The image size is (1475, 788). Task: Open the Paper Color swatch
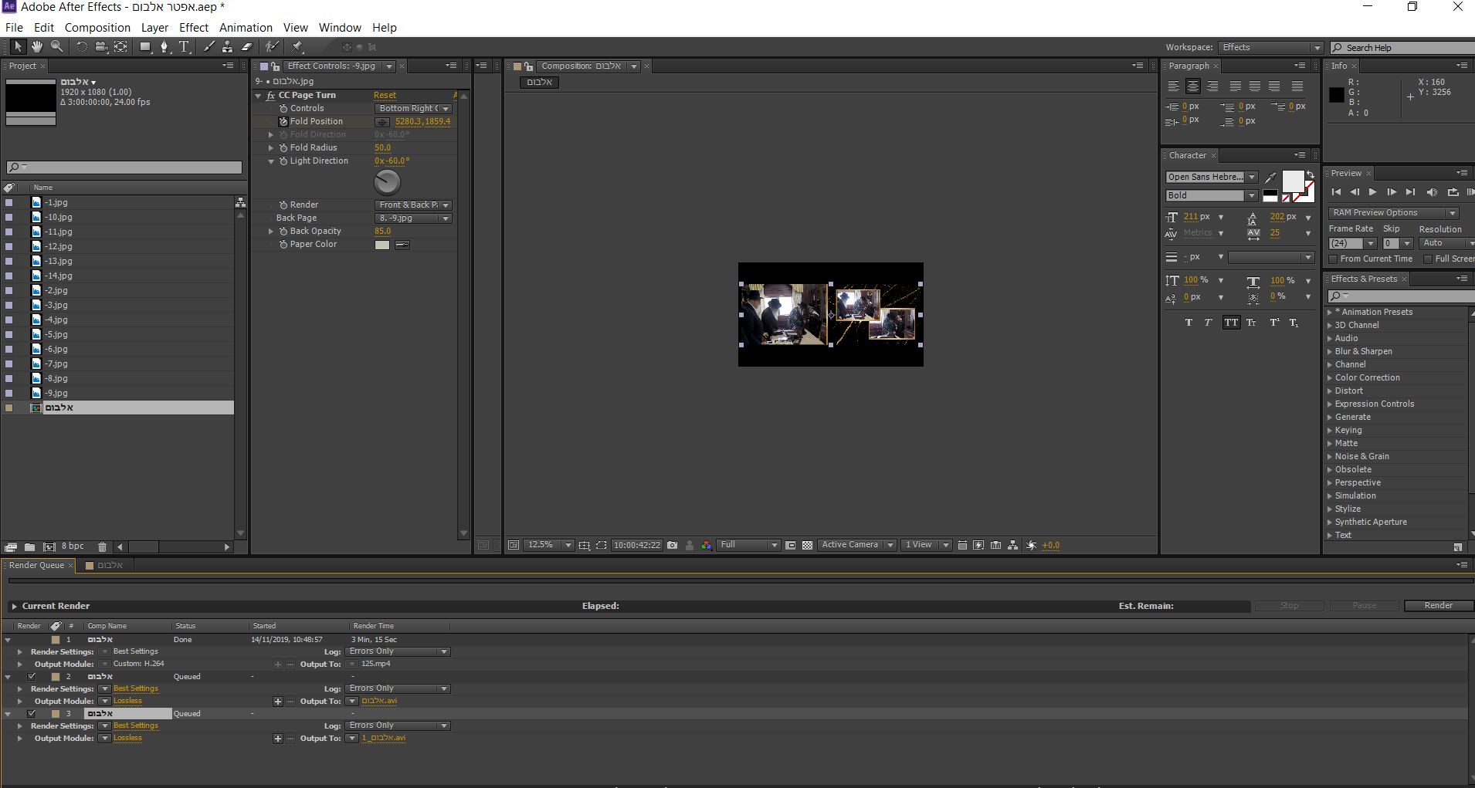[382, 245]
